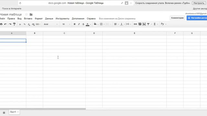Open the fill color bucket

[x=95, y=24]
